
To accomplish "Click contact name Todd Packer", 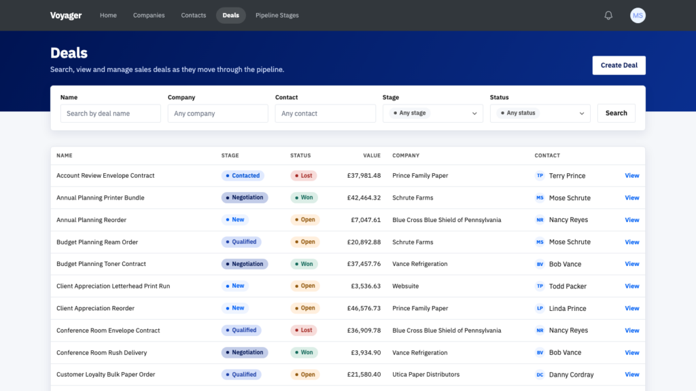I will pyautogui.click(x=568, y=286).
